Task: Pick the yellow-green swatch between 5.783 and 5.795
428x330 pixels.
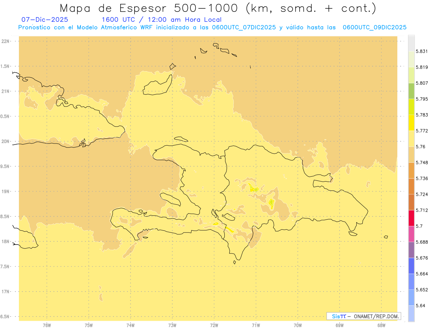Action: coord(411,107)
